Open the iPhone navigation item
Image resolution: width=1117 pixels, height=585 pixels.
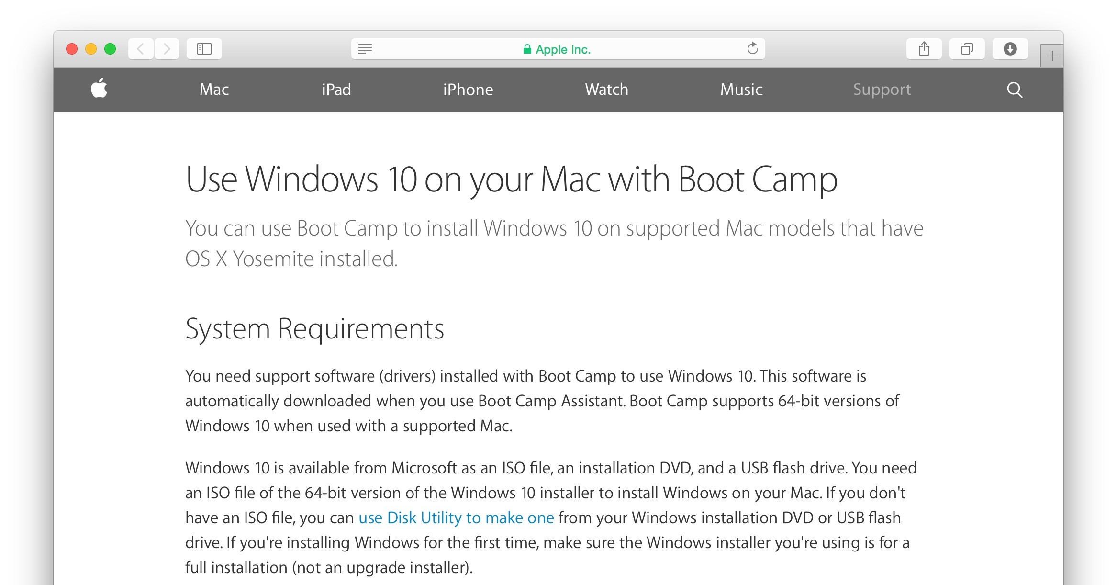coord(468,90)
